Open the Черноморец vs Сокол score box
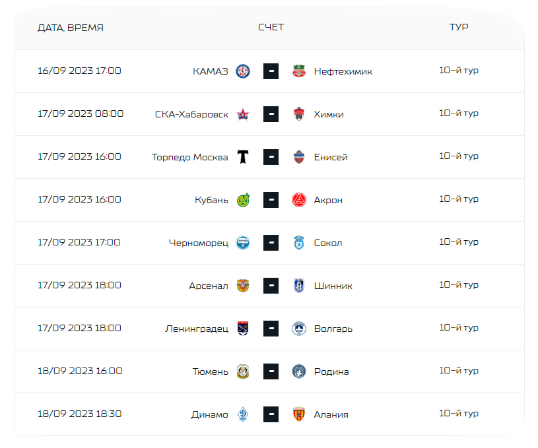The image size is (538, 448). [x=271, y=243]
